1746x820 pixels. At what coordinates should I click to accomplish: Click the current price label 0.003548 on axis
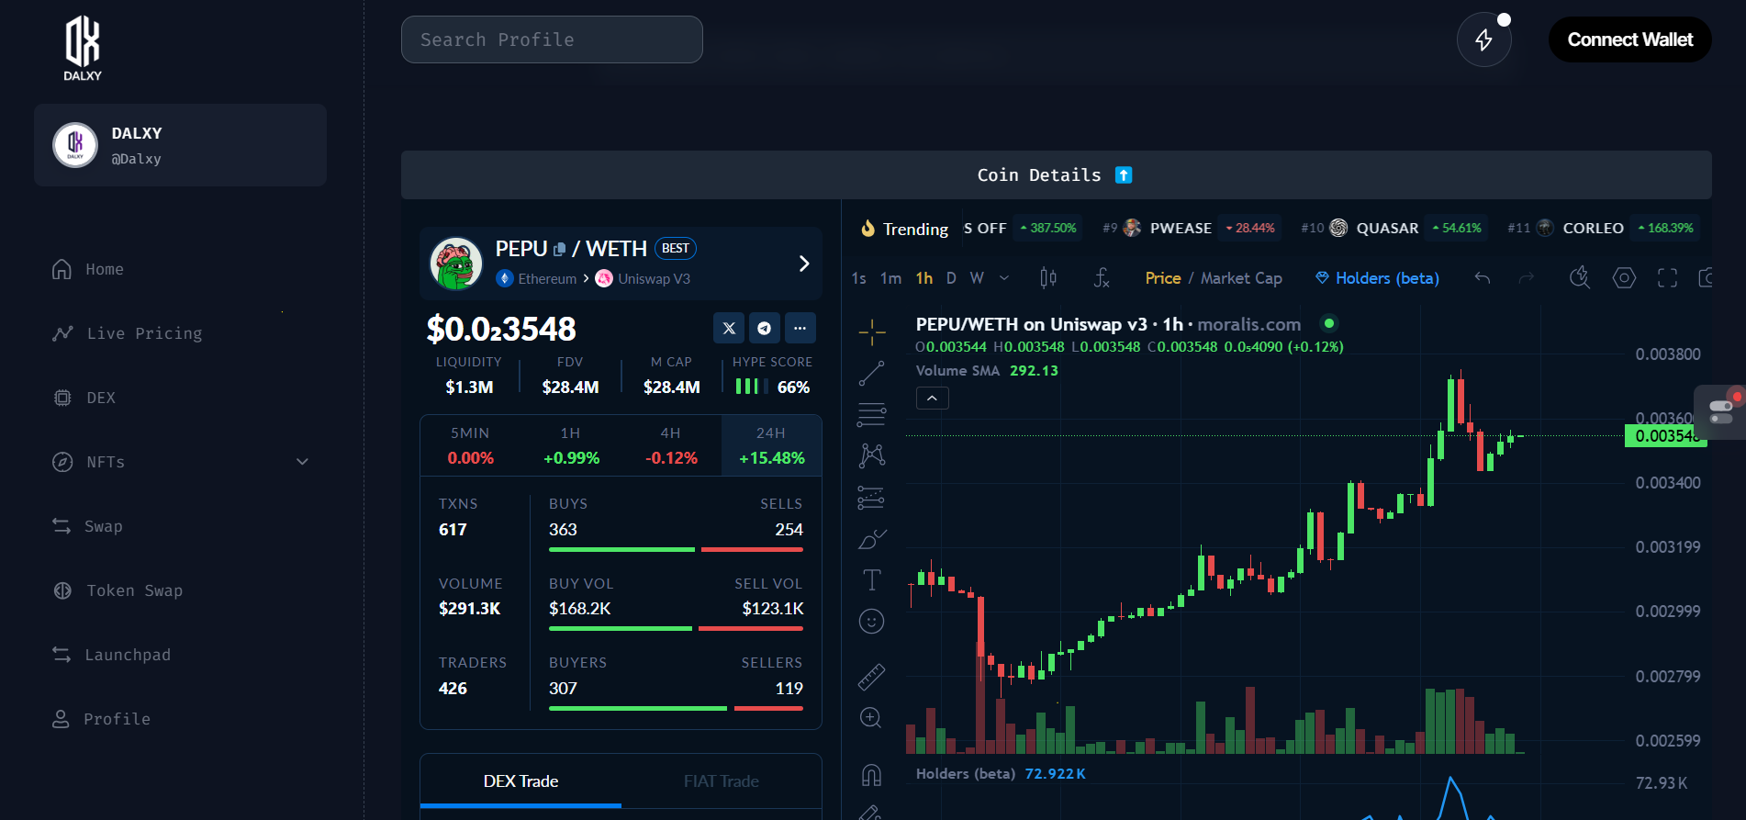[x=1665, y=436]
